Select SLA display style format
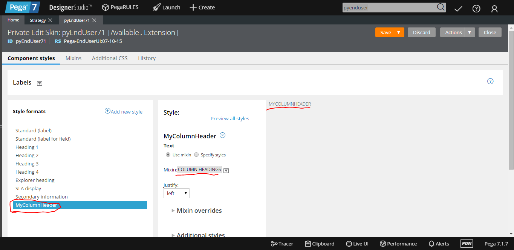This screenshot has height=250, width=514. (x=28, y=188)
